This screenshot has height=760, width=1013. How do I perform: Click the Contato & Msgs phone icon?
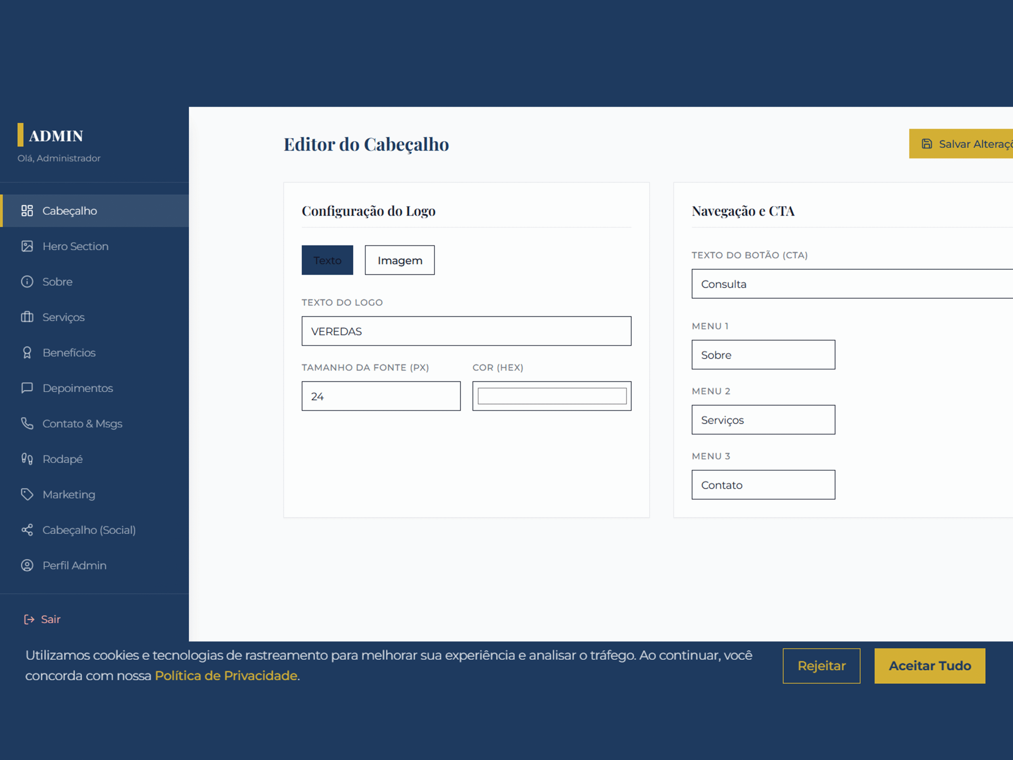click(27, 423)
